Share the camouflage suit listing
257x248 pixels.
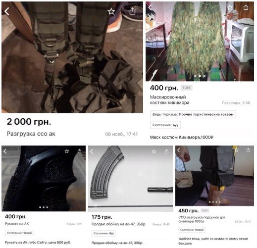coord(246,7)
